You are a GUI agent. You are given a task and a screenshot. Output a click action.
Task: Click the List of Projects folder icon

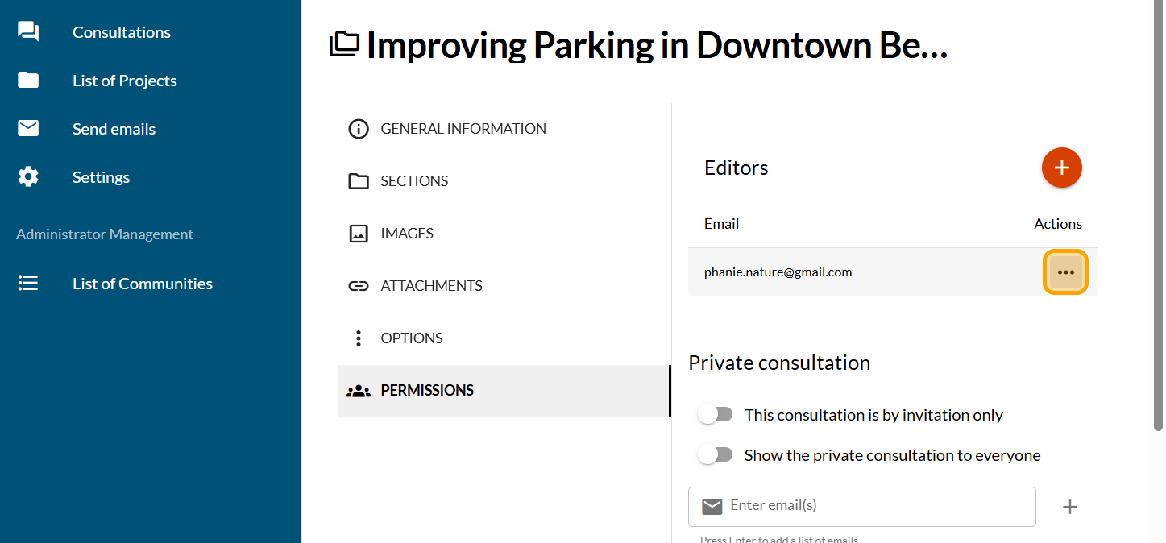(28, 81)
